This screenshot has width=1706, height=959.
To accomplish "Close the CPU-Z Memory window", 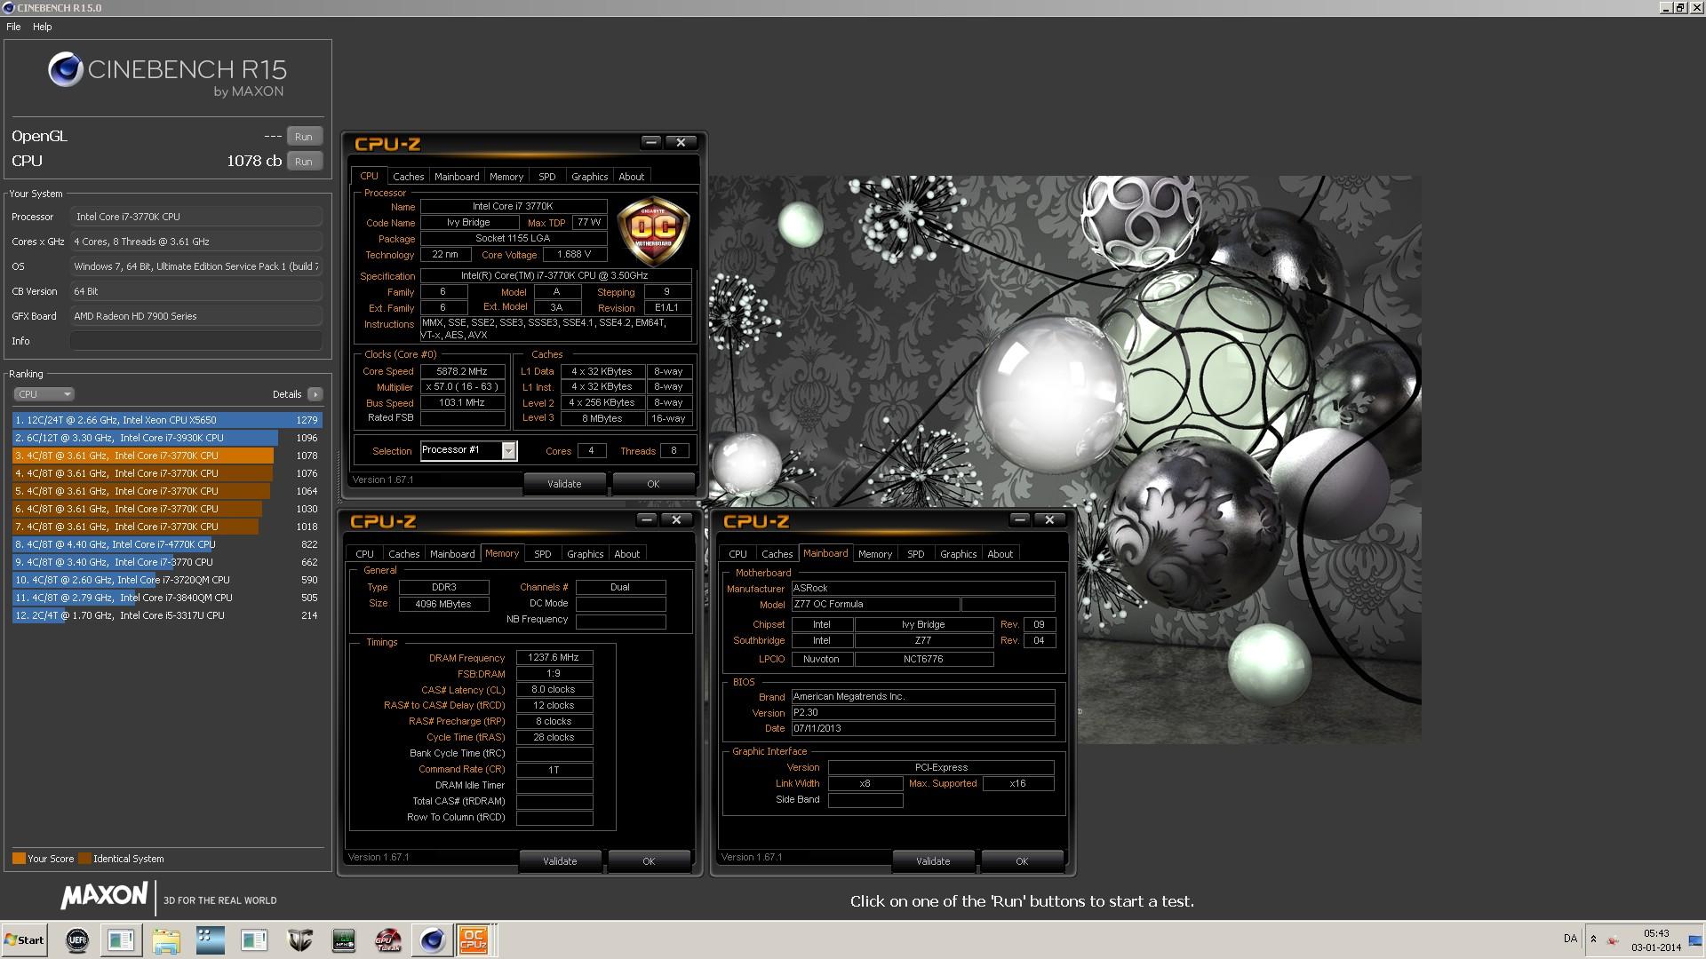I will 676,519.
